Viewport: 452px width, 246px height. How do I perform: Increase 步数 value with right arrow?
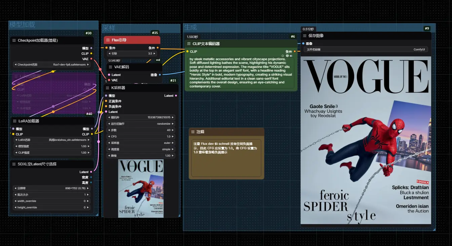pos(173,130)
